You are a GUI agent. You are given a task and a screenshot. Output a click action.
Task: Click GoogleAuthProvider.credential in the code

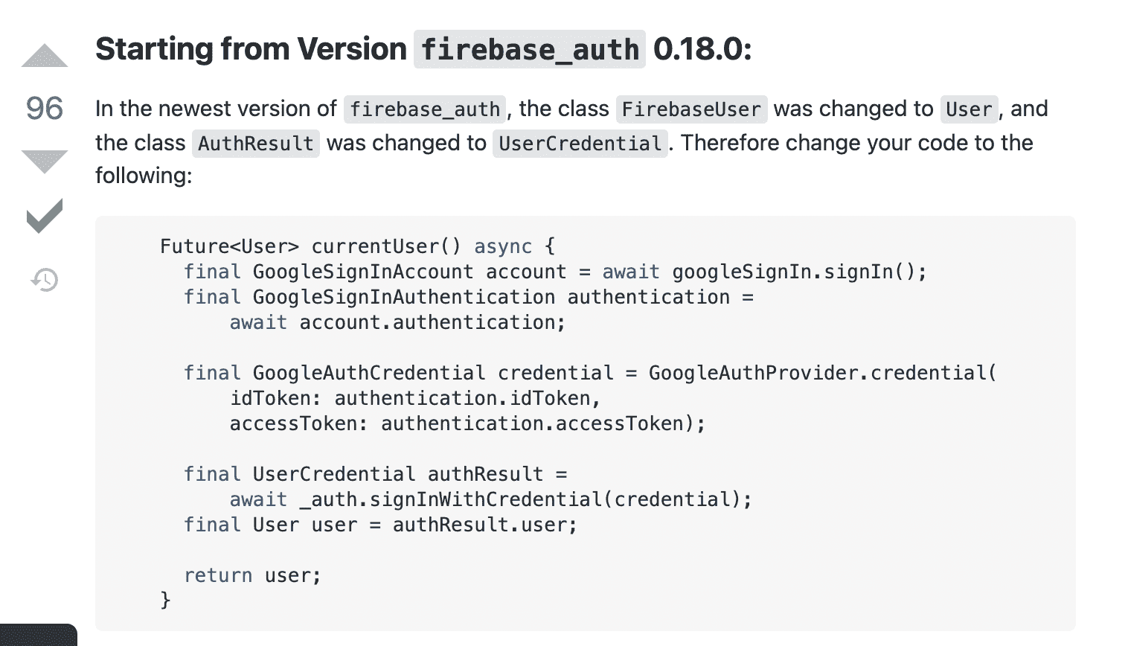(817, 373)
